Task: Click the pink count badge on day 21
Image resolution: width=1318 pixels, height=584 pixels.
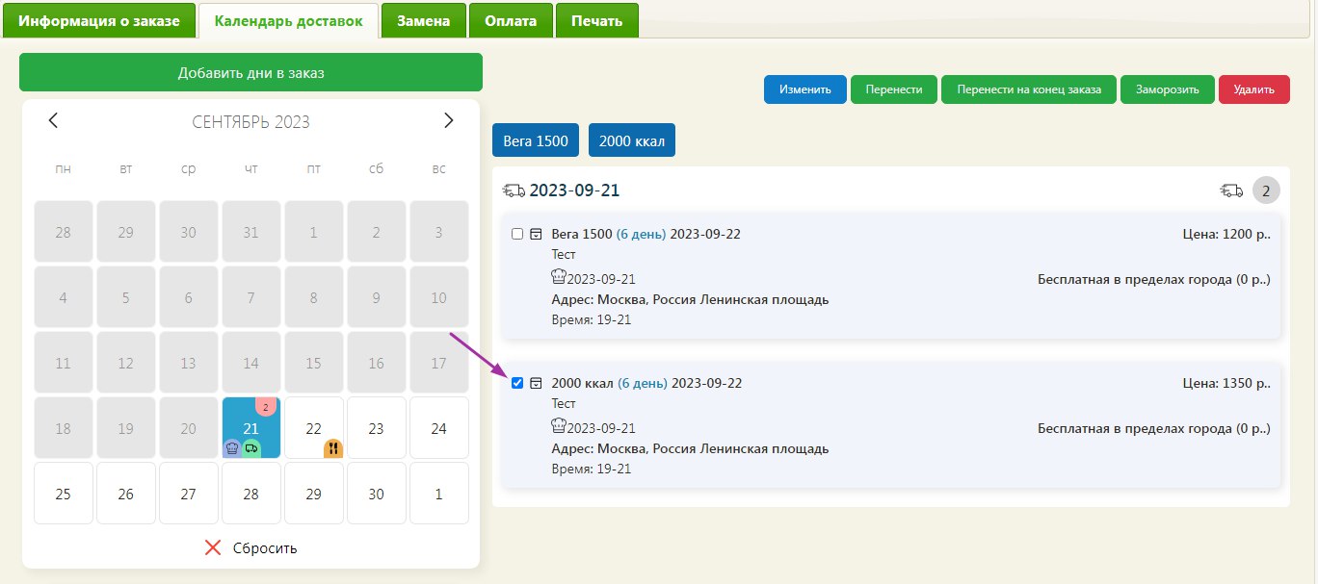Action: 266,406
